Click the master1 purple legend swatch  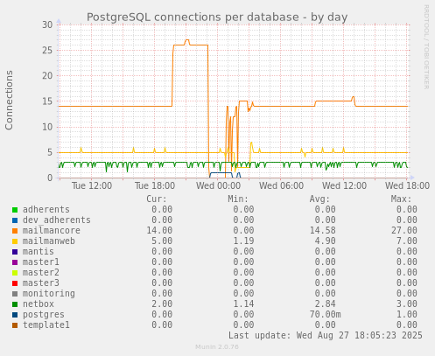pyautogui.click(x=15, y=262)
